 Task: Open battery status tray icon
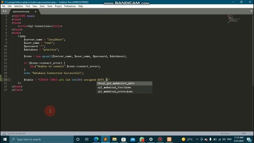pyautogui.click(x=215, y=139)
